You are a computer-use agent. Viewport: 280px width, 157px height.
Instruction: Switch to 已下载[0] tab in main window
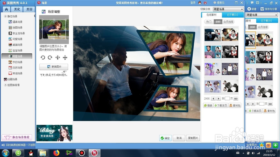pos(266,21)
